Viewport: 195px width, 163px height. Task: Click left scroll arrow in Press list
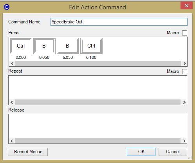[12, 64]
